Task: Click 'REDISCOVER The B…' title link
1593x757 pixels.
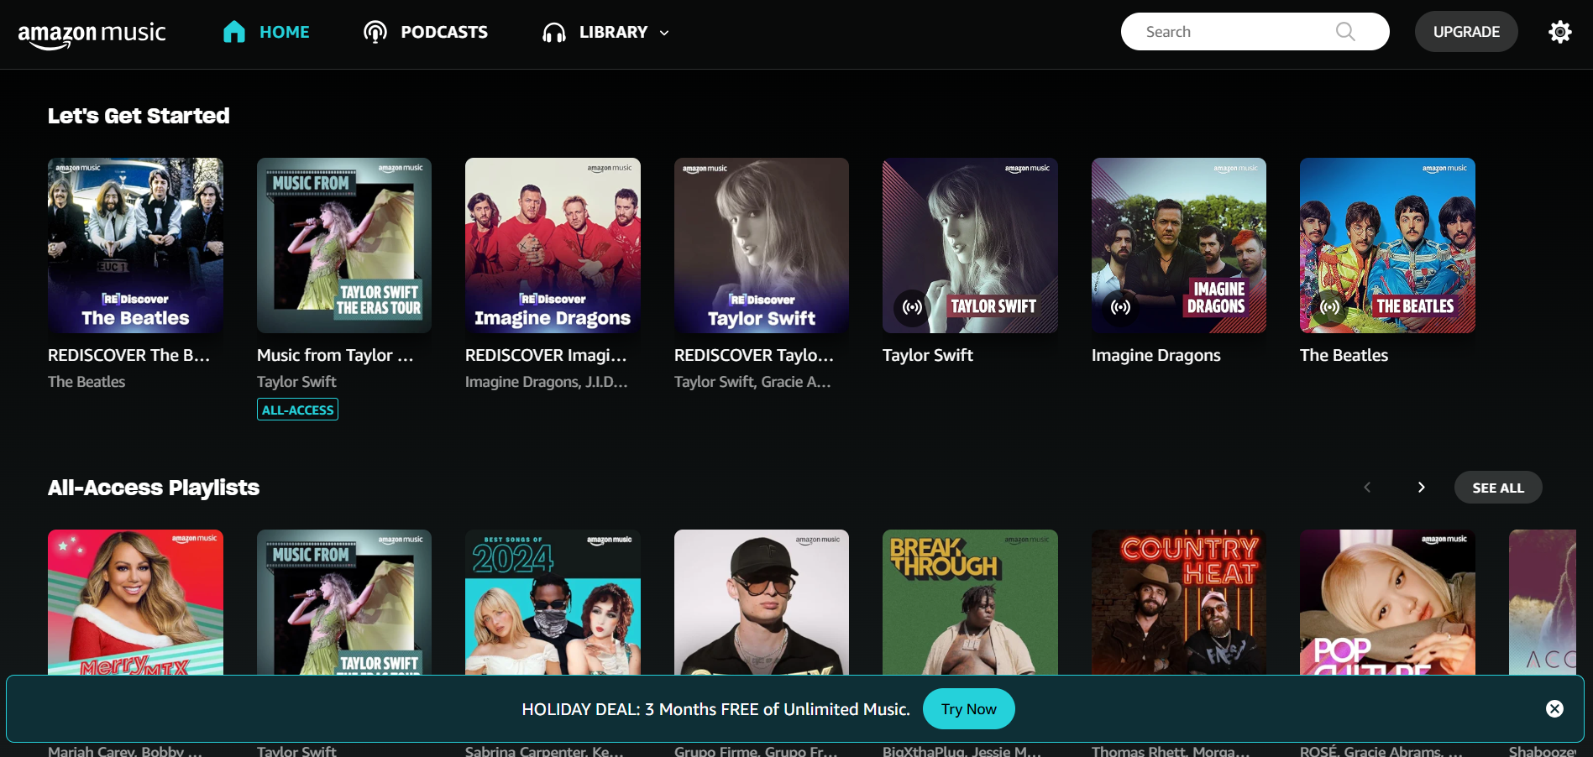Action: click(128, 355)
